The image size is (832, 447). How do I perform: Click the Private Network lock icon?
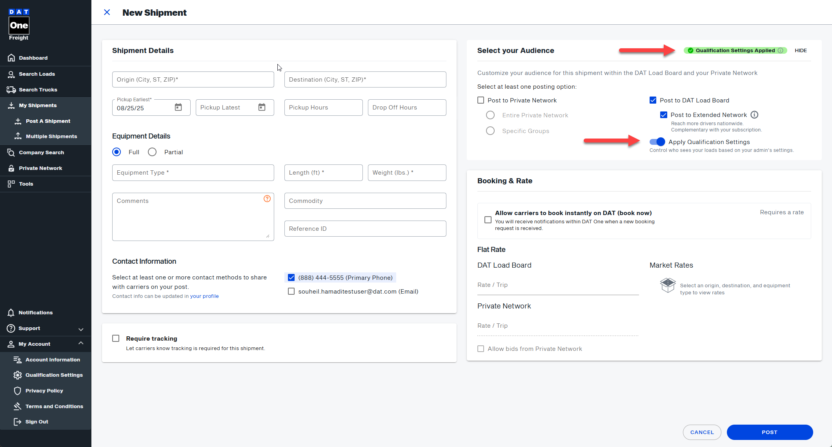11,168
